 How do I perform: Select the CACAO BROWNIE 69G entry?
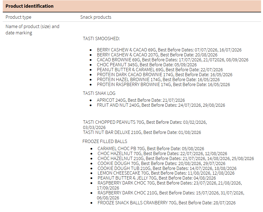[172, 60]
